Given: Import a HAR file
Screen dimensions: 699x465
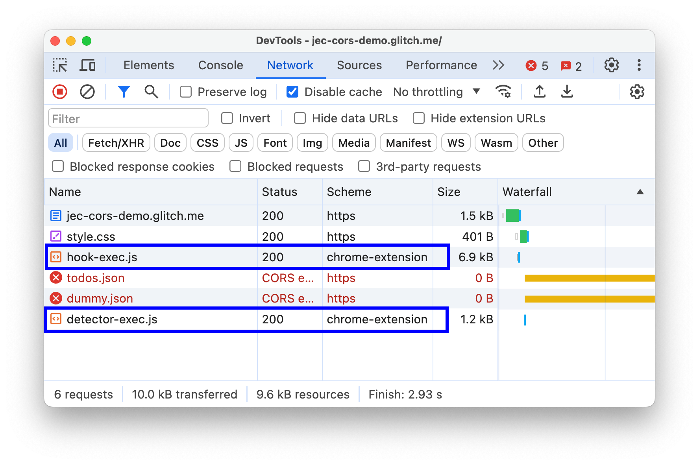Looking at the screenshot, I should (x=539, y=92).
